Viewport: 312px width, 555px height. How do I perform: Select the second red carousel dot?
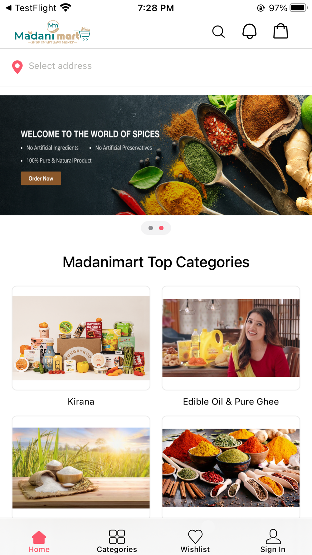[161, 228]
